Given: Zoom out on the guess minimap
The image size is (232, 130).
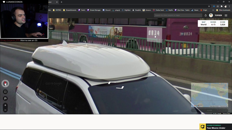Looking at the screenshot, I should [193, 88].
